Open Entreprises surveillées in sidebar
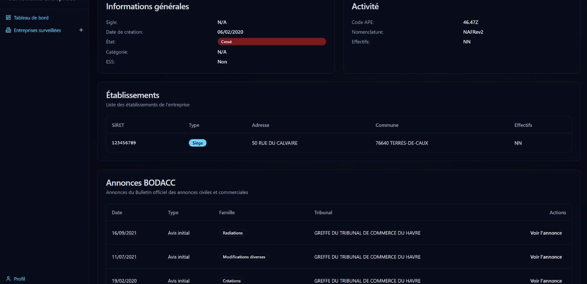587x284 pixels. pyautogui.click(x=37, y=30)
